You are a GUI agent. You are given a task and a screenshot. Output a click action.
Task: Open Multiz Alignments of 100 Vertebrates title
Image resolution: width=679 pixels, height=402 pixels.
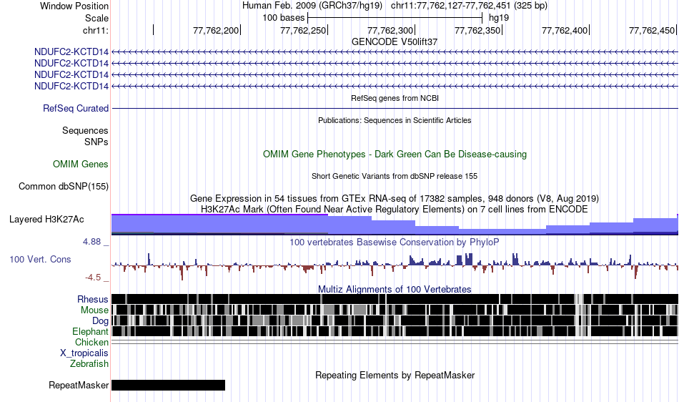point(395,290)
